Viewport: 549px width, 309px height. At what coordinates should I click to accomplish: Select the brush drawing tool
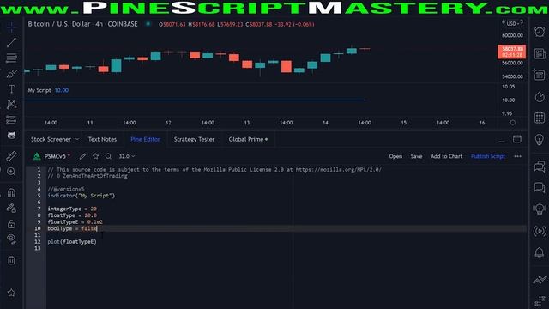tap(11, 74)
